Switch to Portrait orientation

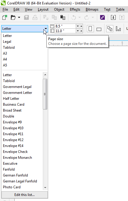(90, 29)
